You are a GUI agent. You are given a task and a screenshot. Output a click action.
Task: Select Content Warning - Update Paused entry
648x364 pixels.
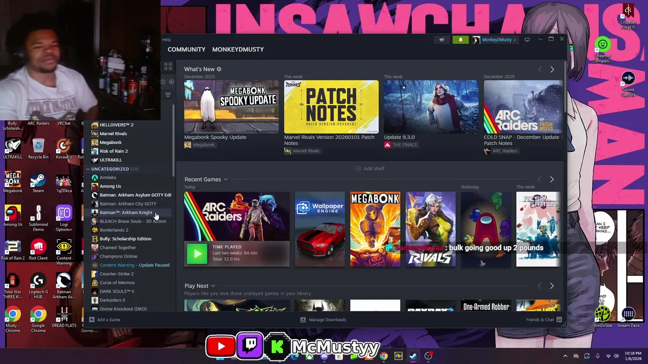tap(134, 265)
